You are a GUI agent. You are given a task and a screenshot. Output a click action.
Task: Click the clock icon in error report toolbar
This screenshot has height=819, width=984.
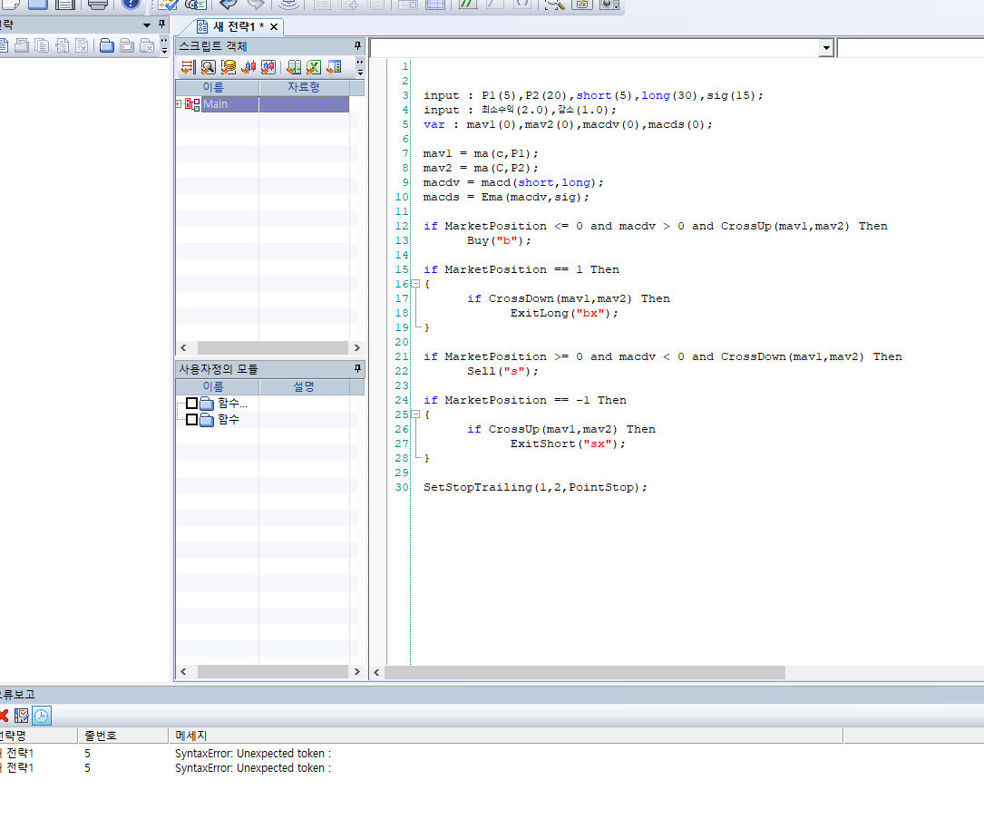[x=43, y=716]
